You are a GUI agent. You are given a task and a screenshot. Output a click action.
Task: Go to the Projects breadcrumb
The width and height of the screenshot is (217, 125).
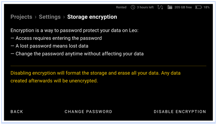click(x=21, y=17)
